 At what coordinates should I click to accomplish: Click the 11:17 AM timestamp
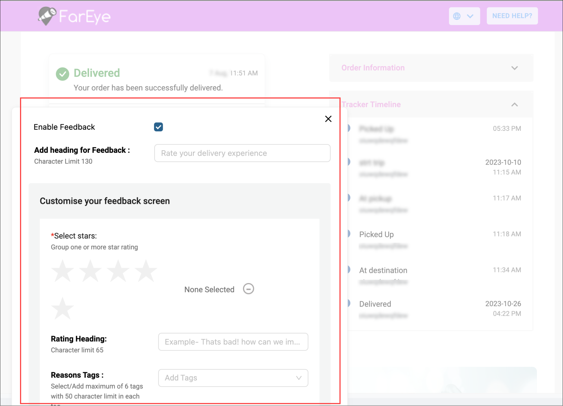(x=507, y=198)
